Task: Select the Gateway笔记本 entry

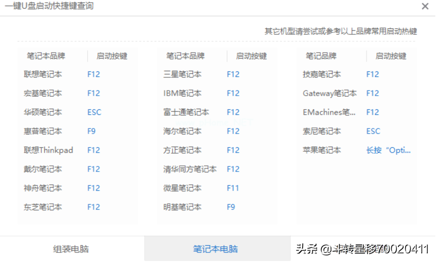Action: click(x=330, y=93)
